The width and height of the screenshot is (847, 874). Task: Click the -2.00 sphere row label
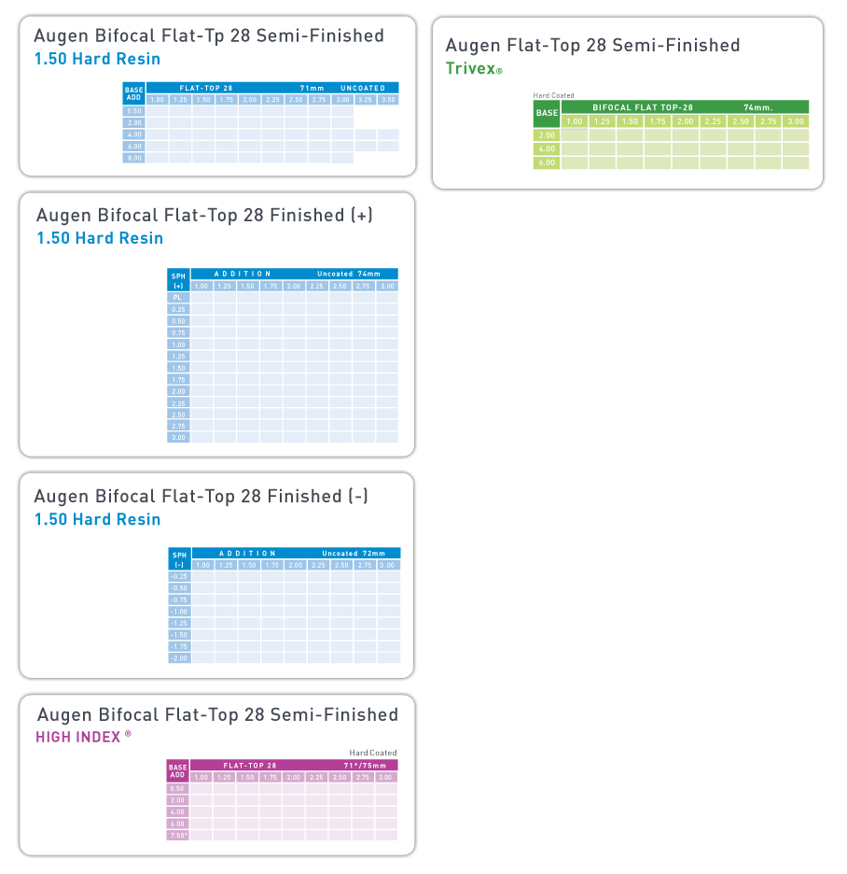179,658
